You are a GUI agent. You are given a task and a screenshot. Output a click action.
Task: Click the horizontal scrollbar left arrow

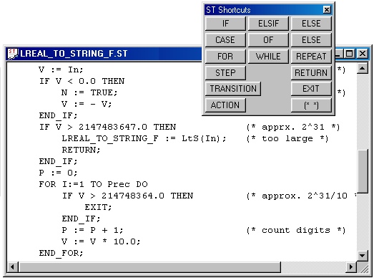[x=12, y=267]
